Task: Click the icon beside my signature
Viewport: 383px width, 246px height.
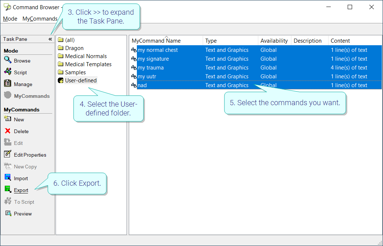Action: click(x=134, y=59)
